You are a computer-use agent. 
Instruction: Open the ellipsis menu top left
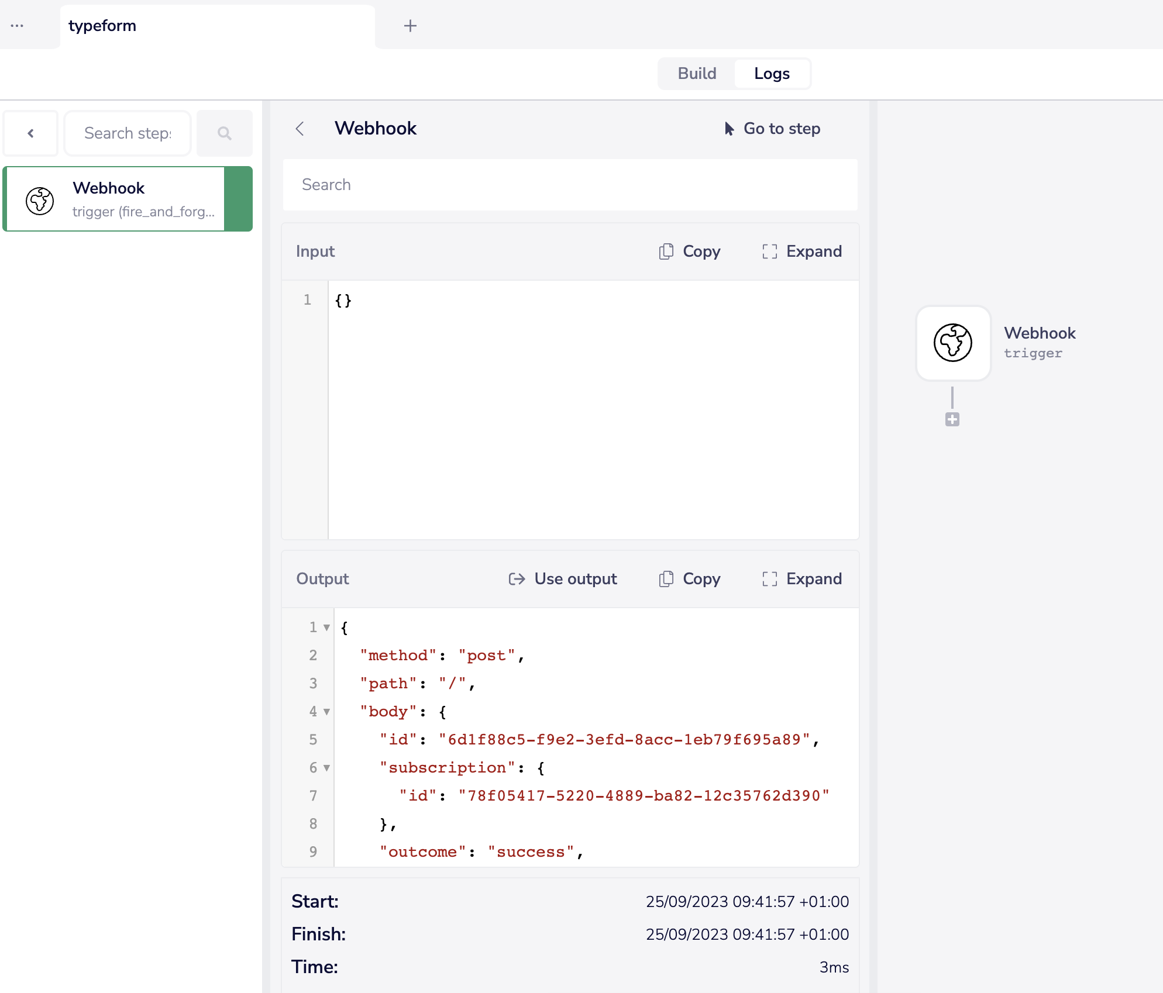pyautogui.click(x=18, y=26)
